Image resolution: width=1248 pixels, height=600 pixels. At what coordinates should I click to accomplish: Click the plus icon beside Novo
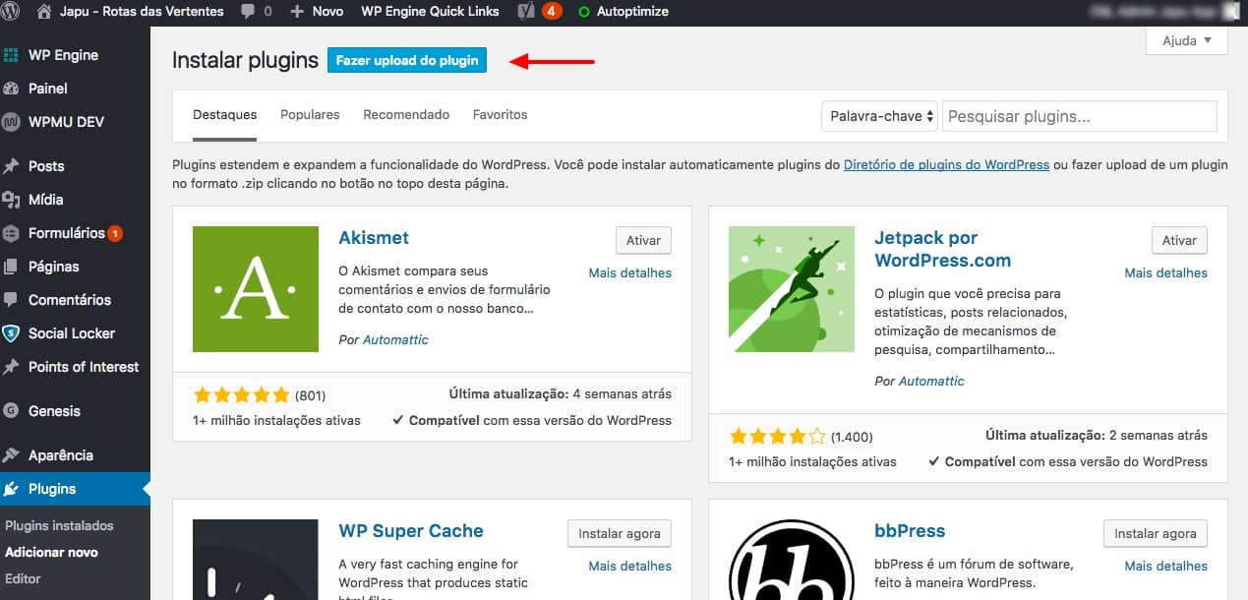[x=297, y=12]
